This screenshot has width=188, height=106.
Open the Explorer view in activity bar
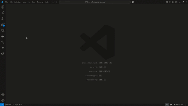point(3,7)
